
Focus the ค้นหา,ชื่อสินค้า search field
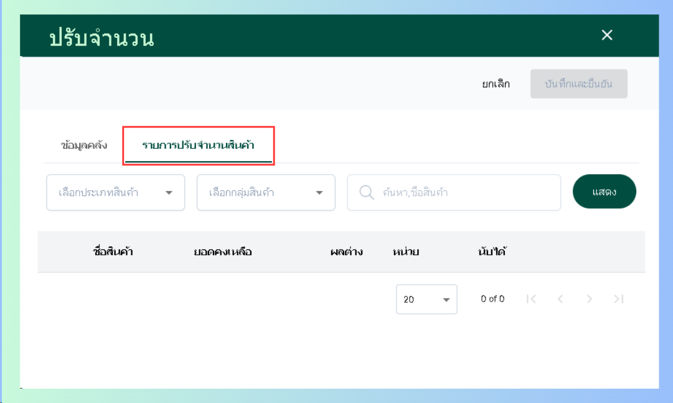454,193
